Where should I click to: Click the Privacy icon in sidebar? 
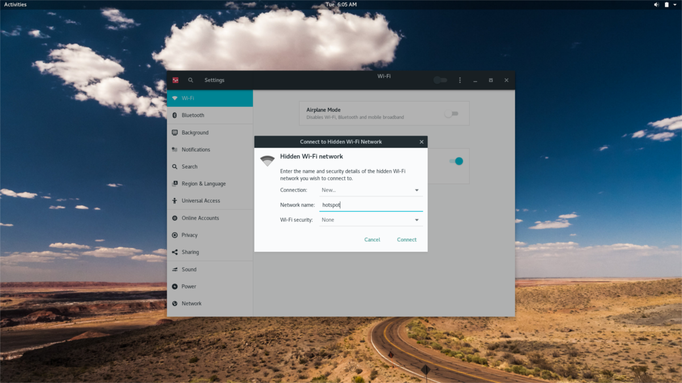[174, 235]
